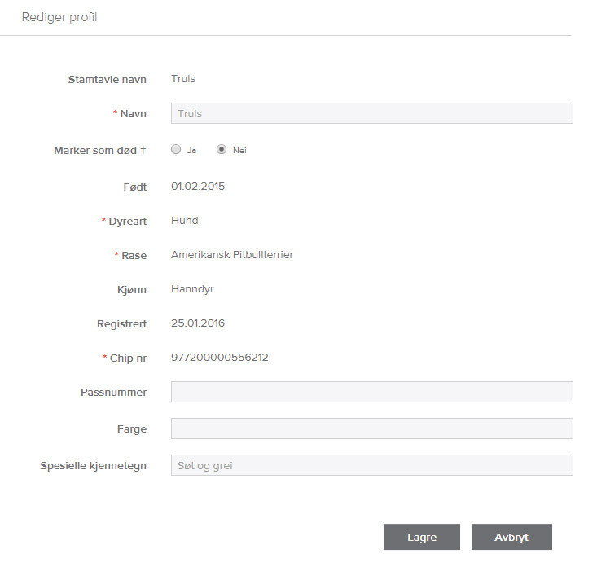
Task: Select the Nei radio button
Action: (x=221, y=150)
